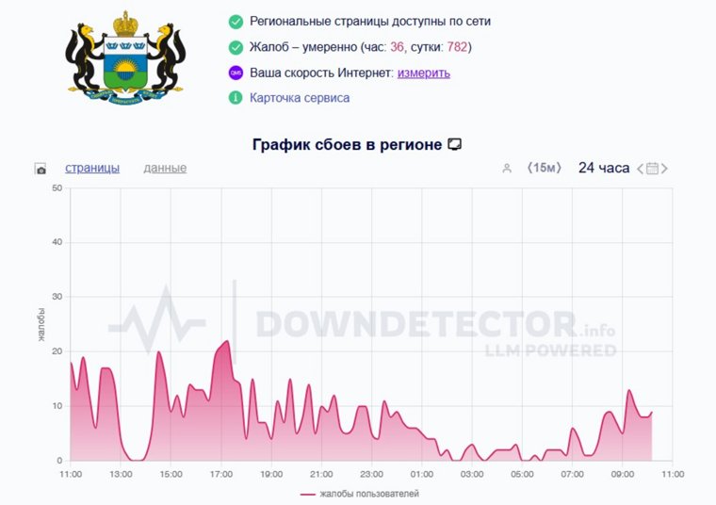Click the 13:00 x-axis label

click(x=121, y=475)
